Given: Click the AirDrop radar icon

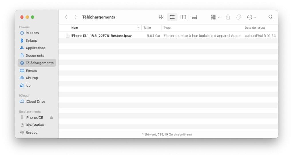Looking at the screenshot, I should [22, 78].
